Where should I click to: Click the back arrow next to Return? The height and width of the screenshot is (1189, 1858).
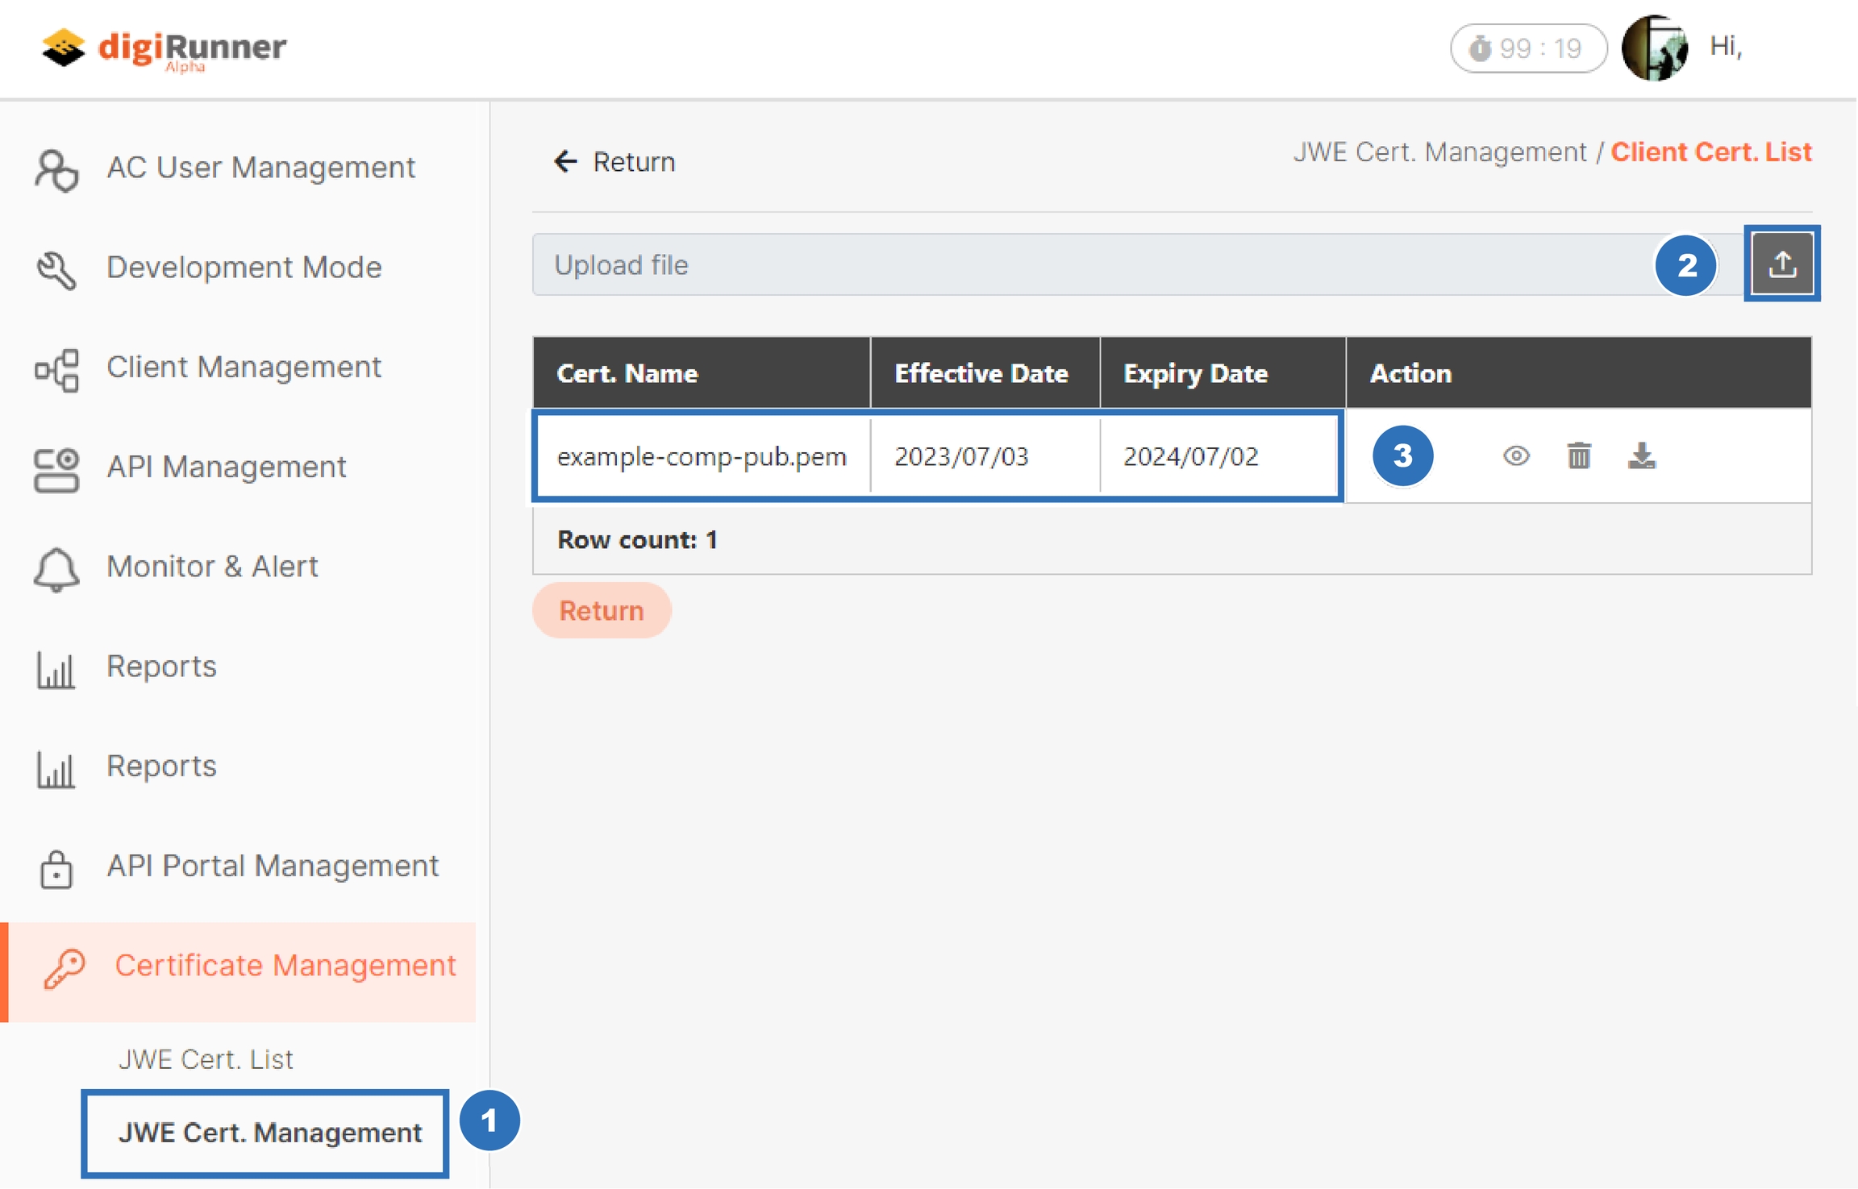point(565,161)
